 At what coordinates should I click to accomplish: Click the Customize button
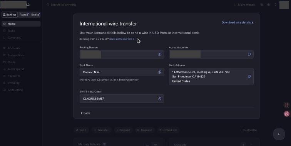[x=248, y=130]
